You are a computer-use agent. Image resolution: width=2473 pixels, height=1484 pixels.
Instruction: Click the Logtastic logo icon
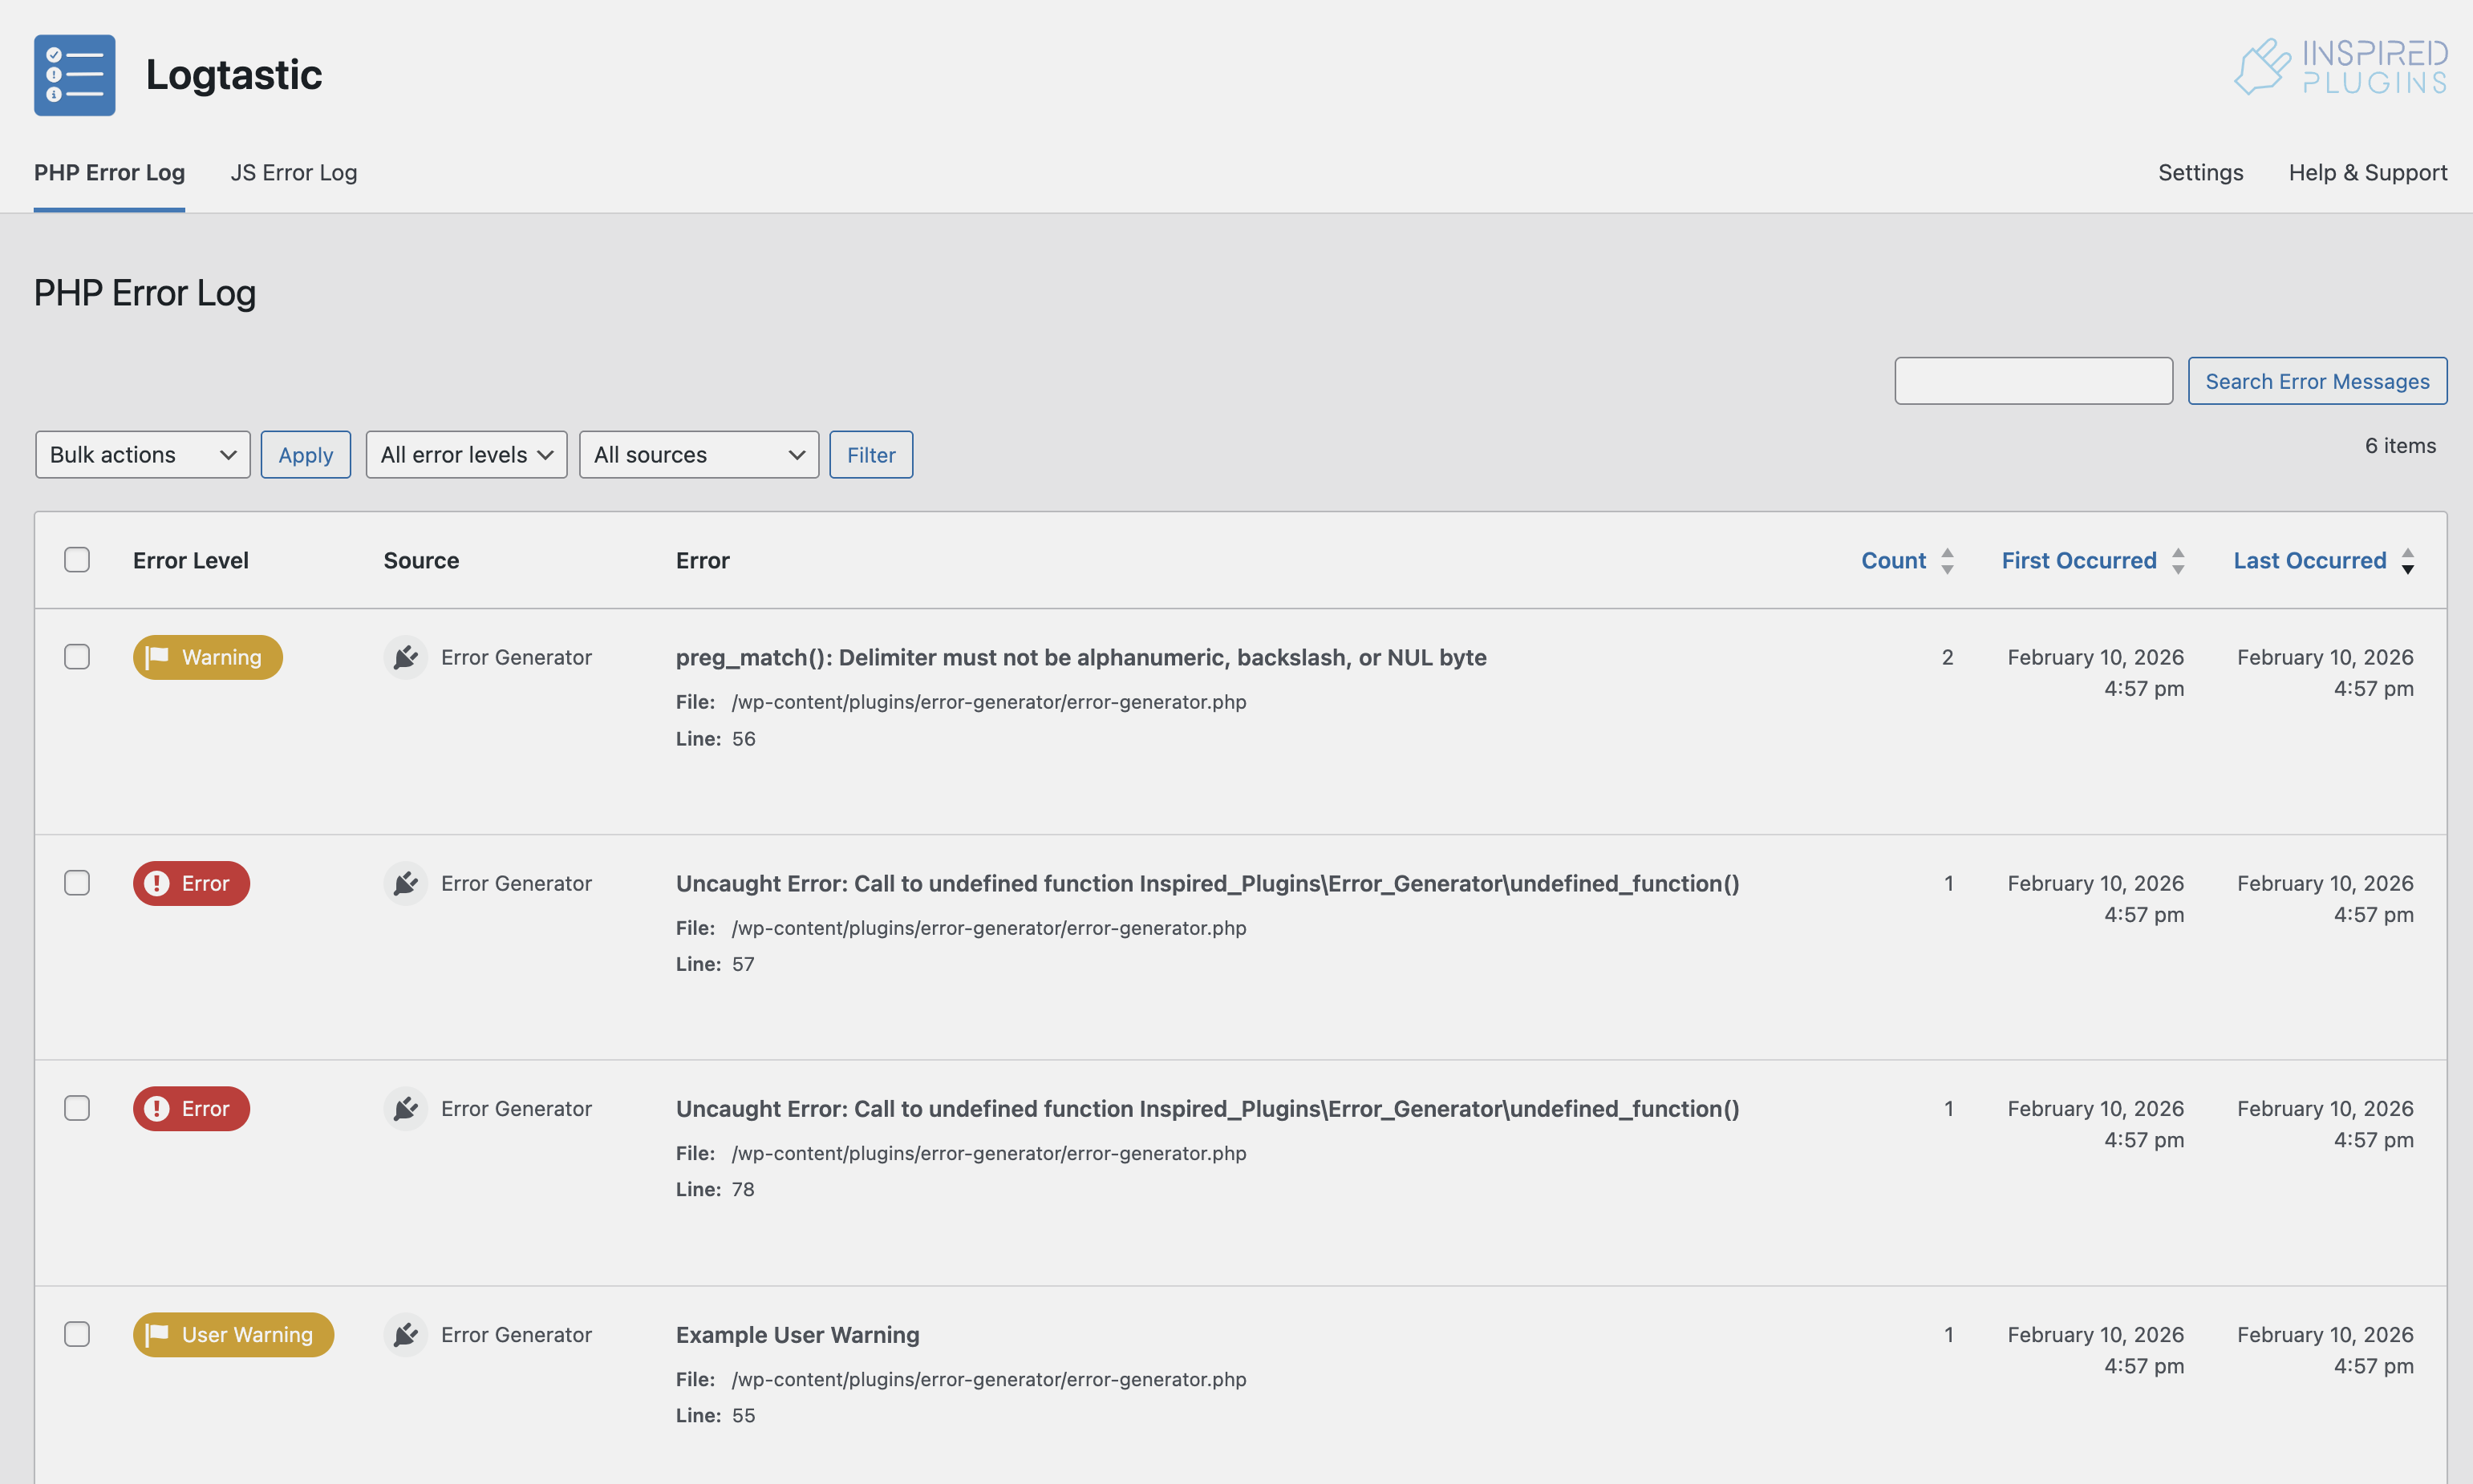click(x=74, y=75)
